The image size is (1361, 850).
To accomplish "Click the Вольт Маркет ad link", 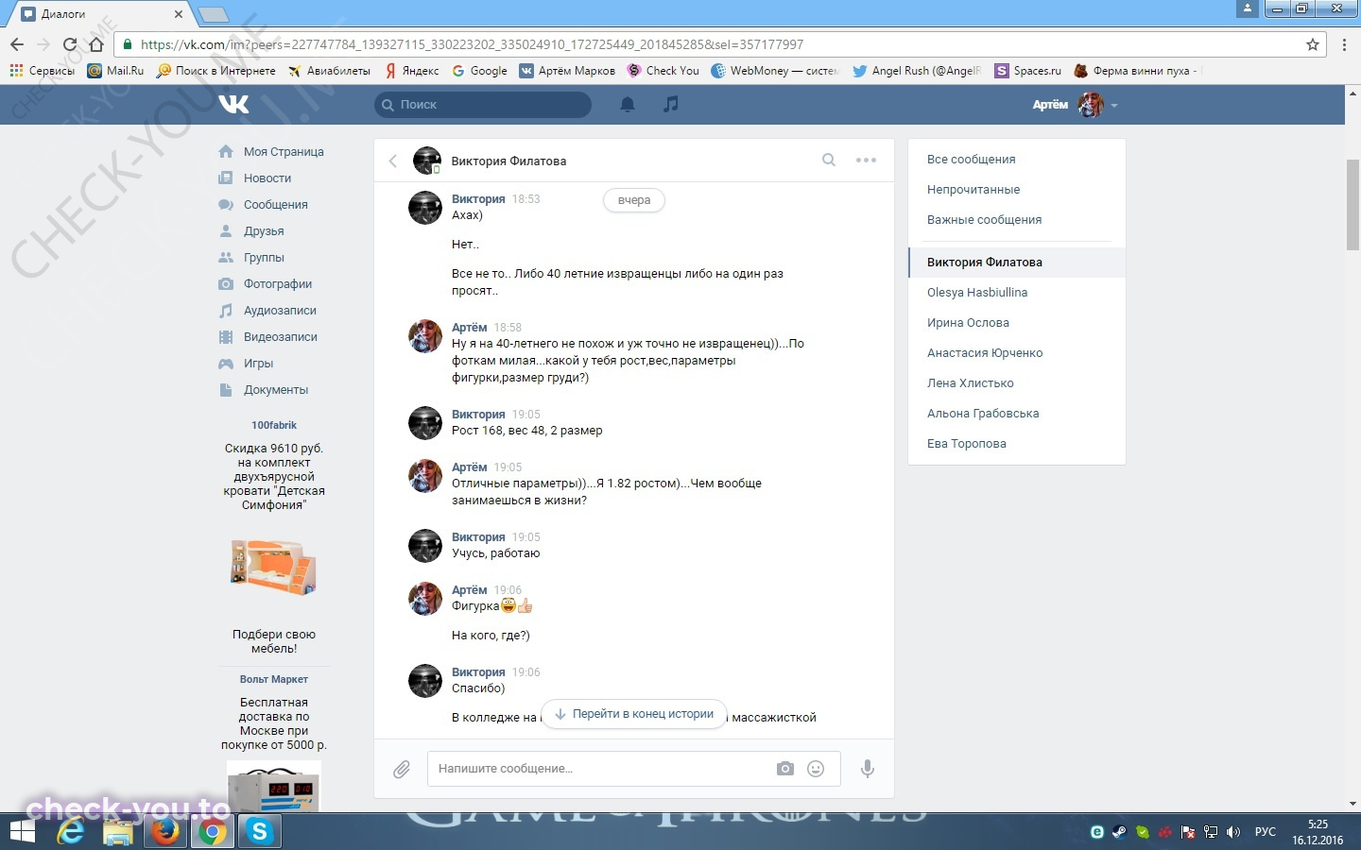I will pyautogui.click(x=274, y=680).
